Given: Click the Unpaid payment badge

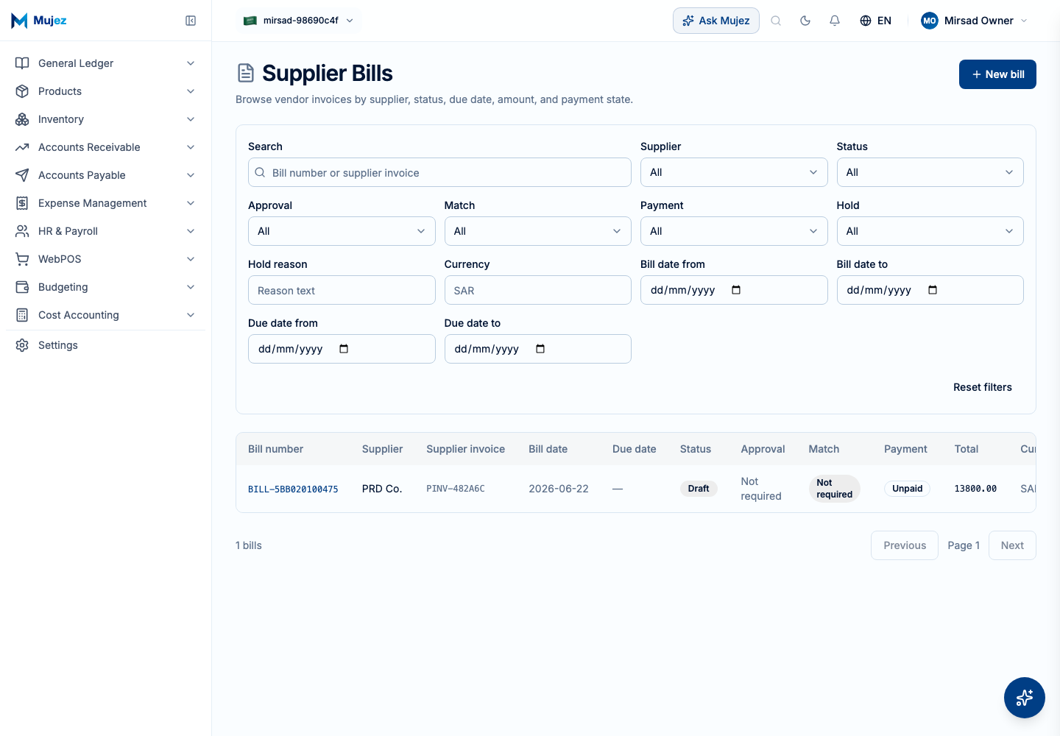Looking at the screenshot, I should 907,489.
